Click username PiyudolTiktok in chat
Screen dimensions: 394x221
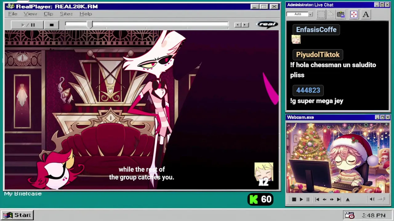click(x=318, y=55)
